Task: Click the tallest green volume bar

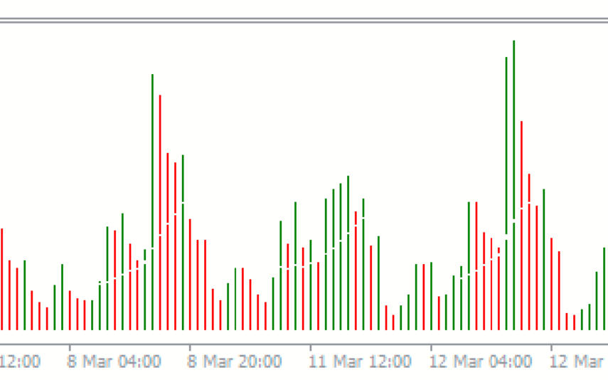Action: click(513, 185)
